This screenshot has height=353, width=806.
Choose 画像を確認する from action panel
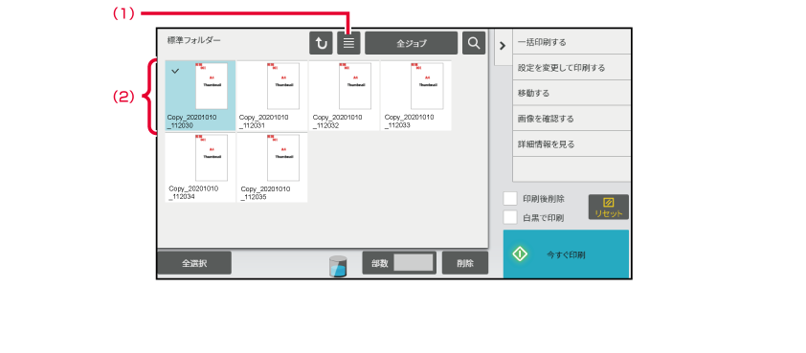pos(571,119)
